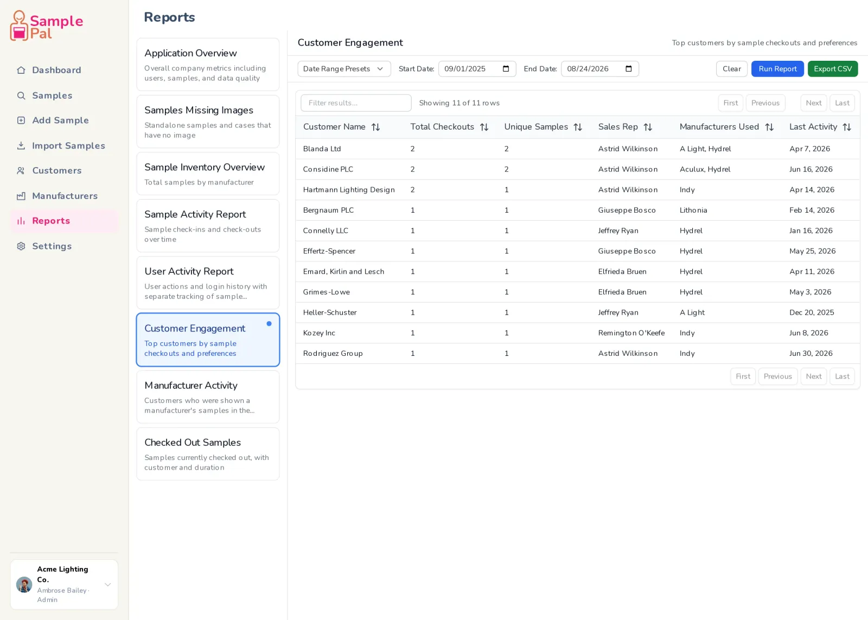This screenshot has height=620, width=868.
Task: Click the Reports bar chart icon
Action: 21,221
